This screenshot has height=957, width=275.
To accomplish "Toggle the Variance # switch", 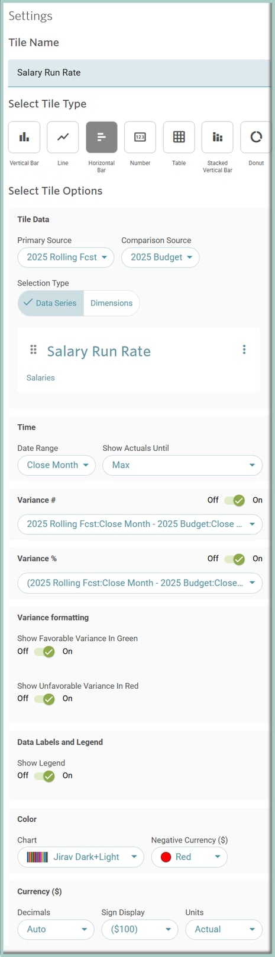I will pos(235,500).
